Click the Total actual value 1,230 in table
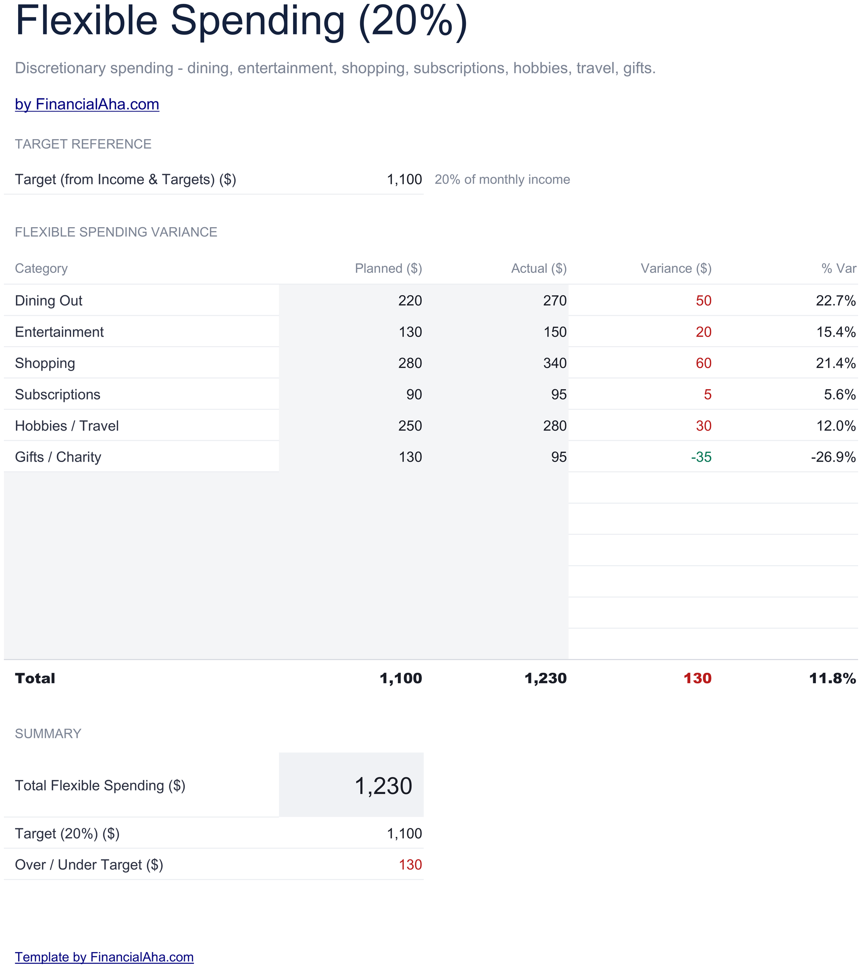Image resolution: width=862 pixels, height=968 pixels. pyautogui.click(x=545, y=678)
